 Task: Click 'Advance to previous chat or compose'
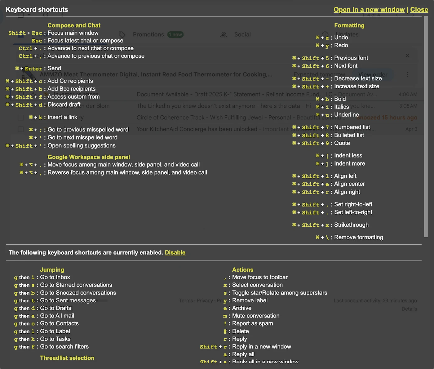pyautogui.click(x=96, y=56)
